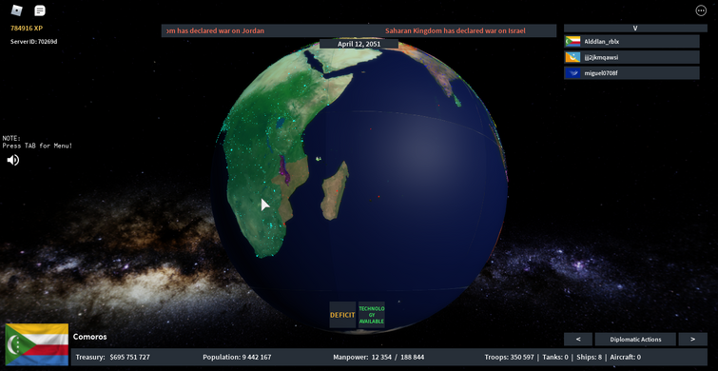Open the Roblox chat icon

(x=40, y=10)
